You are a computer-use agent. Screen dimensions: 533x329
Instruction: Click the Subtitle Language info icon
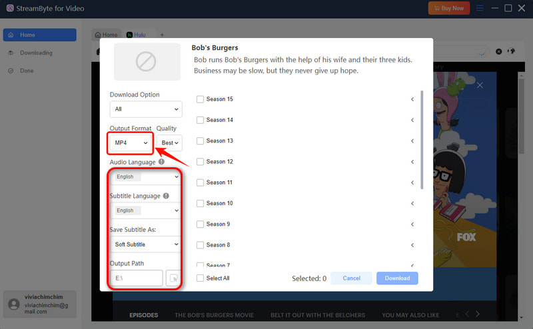tap(166, 196)
